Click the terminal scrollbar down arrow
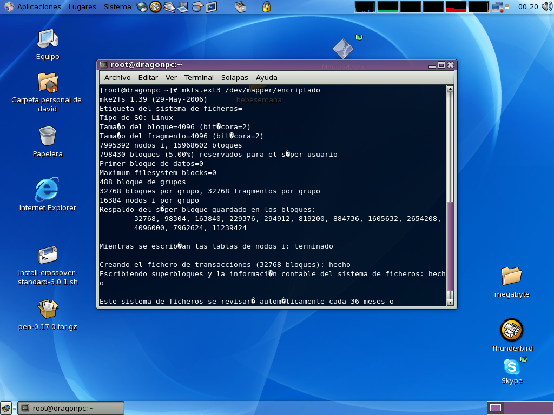 450,302
